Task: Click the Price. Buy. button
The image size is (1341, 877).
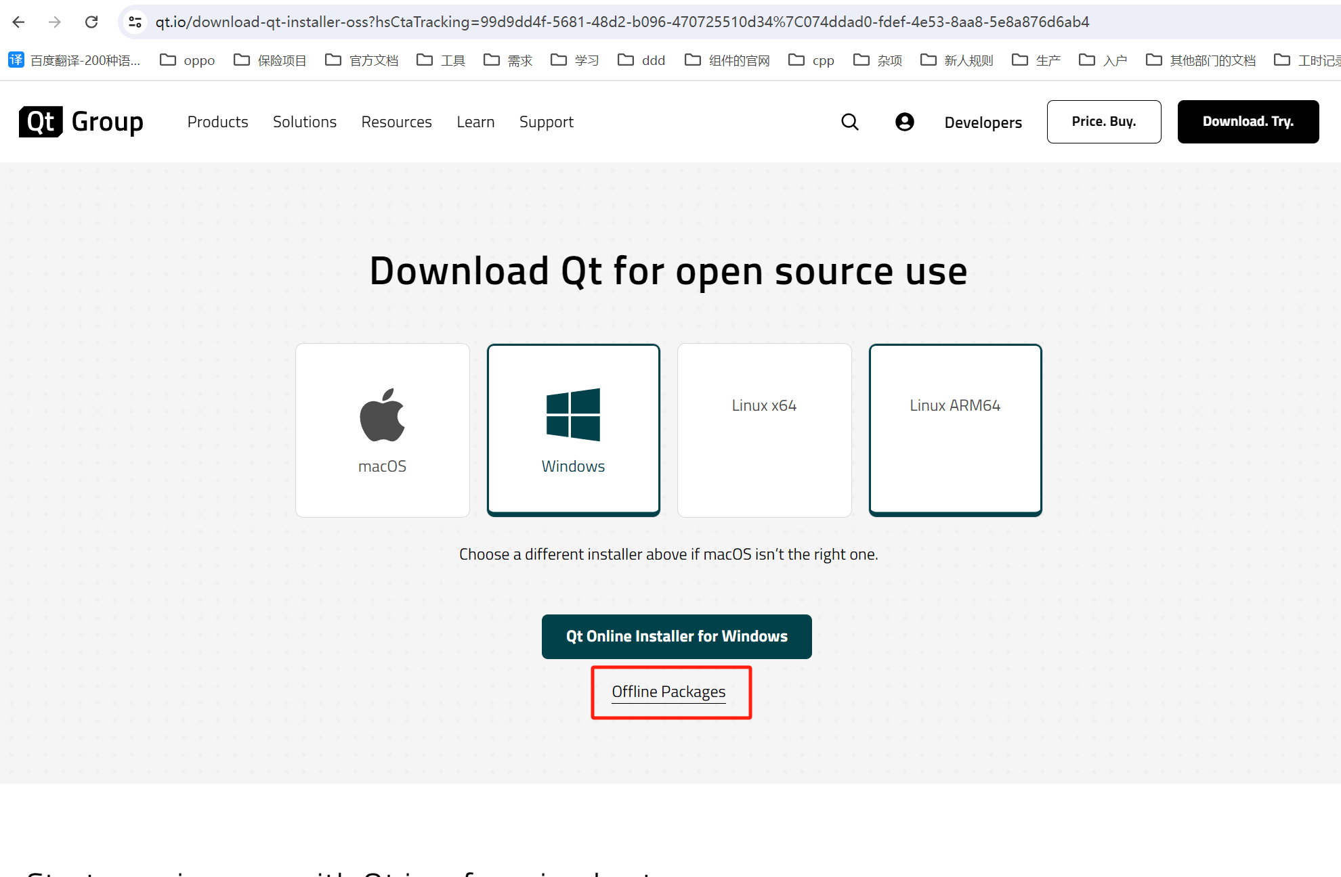Action: [x=1104, y=122]
